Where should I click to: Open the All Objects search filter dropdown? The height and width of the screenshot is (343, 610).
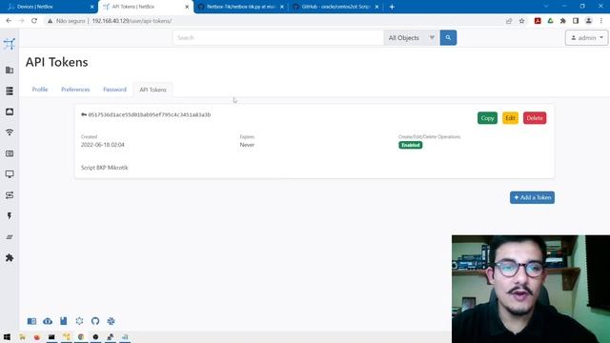click(412, 38)
